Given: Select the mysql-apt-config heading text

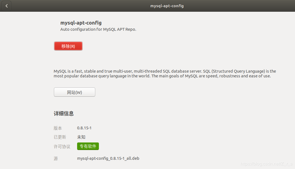Looking at the screenshot, I should click(81, 23).
